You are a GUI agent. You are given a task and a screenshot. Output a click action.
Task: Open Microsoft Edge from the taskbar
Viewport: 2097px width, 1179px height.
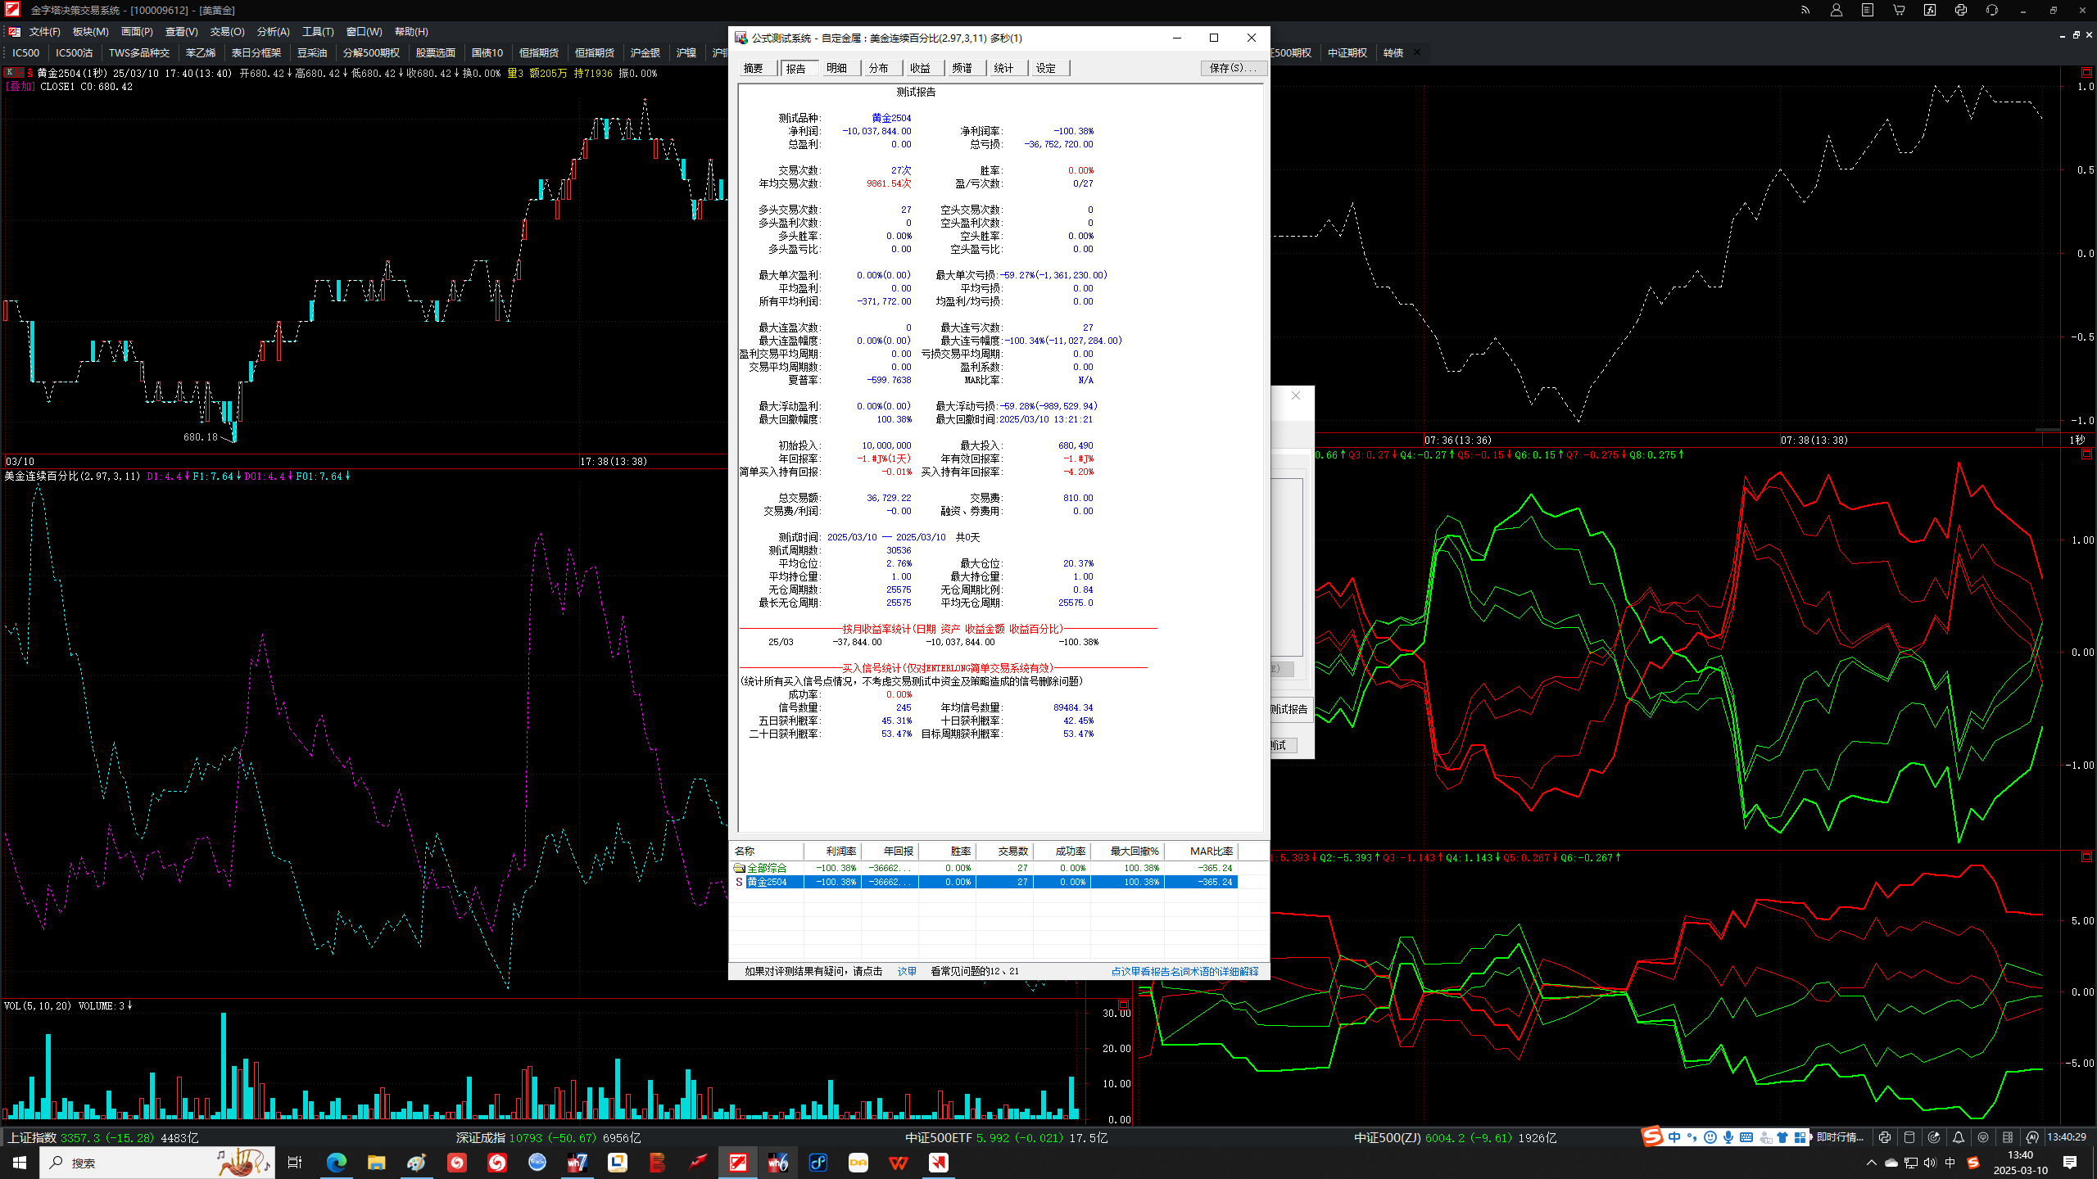tap(337, 1163)
